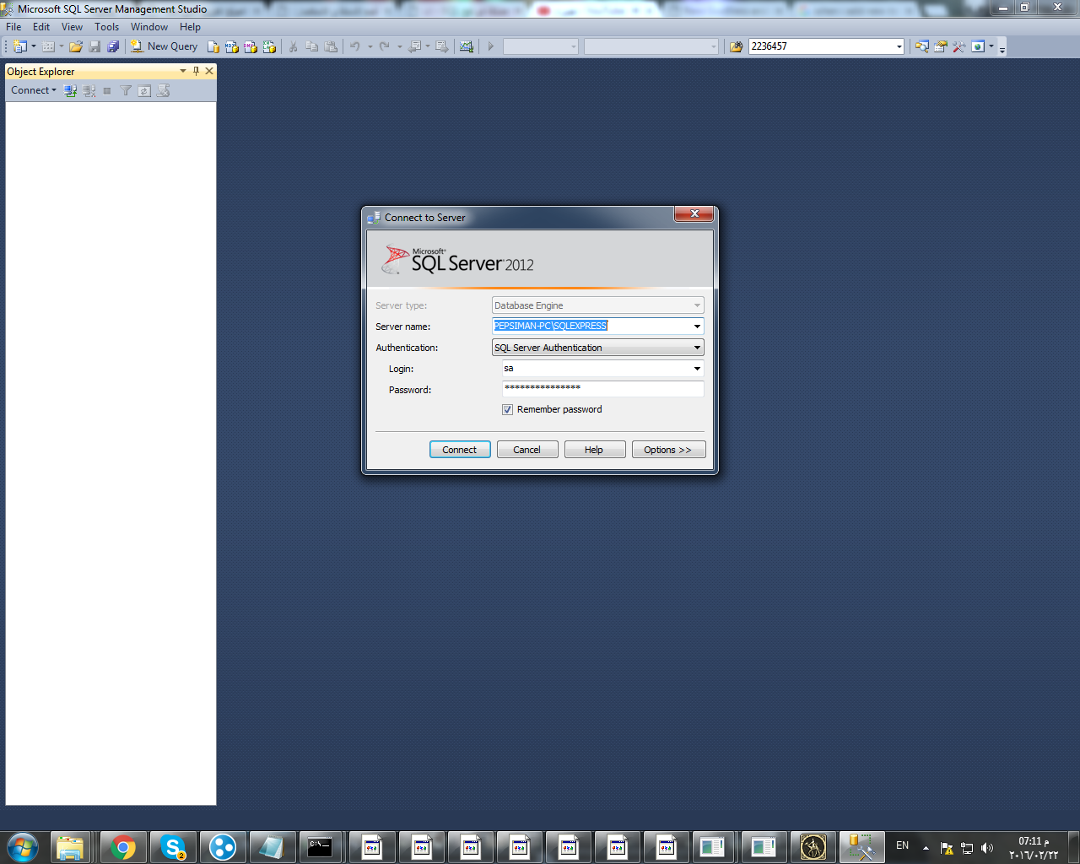Open the Authentication dropdown

coord(598,348)
